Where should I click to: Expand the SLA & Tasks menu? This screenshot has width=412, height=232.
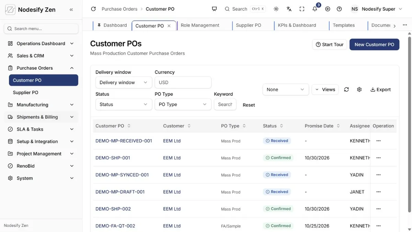coord(41,129)
